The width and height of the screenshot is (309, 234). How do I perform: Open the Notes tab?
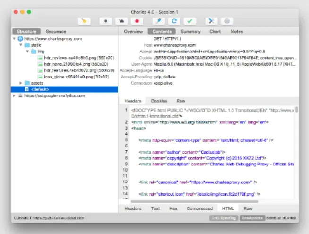point(237,31)
